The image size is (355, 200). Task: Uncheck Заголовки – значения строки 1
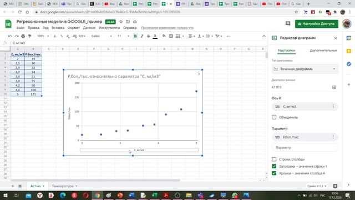tap(274, 166)
